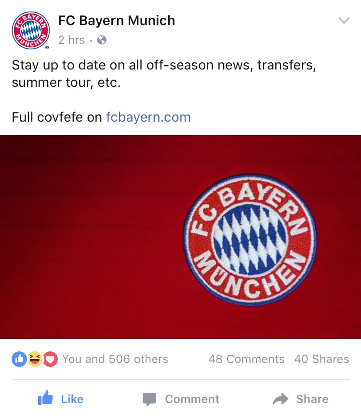This screenshot has width=361, height=418.
Task: Tap the Comment button label
Action: coord(192,399)
